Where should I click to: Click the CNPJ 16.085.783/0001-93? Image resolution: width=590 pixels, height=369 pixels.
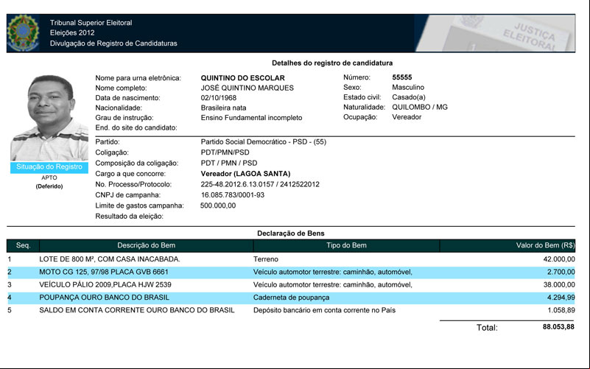pyautogui.click(x=233, y=195)
